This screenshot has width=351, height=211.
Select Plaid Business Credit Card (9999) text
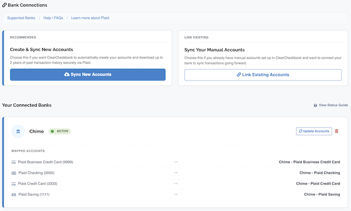45,162
